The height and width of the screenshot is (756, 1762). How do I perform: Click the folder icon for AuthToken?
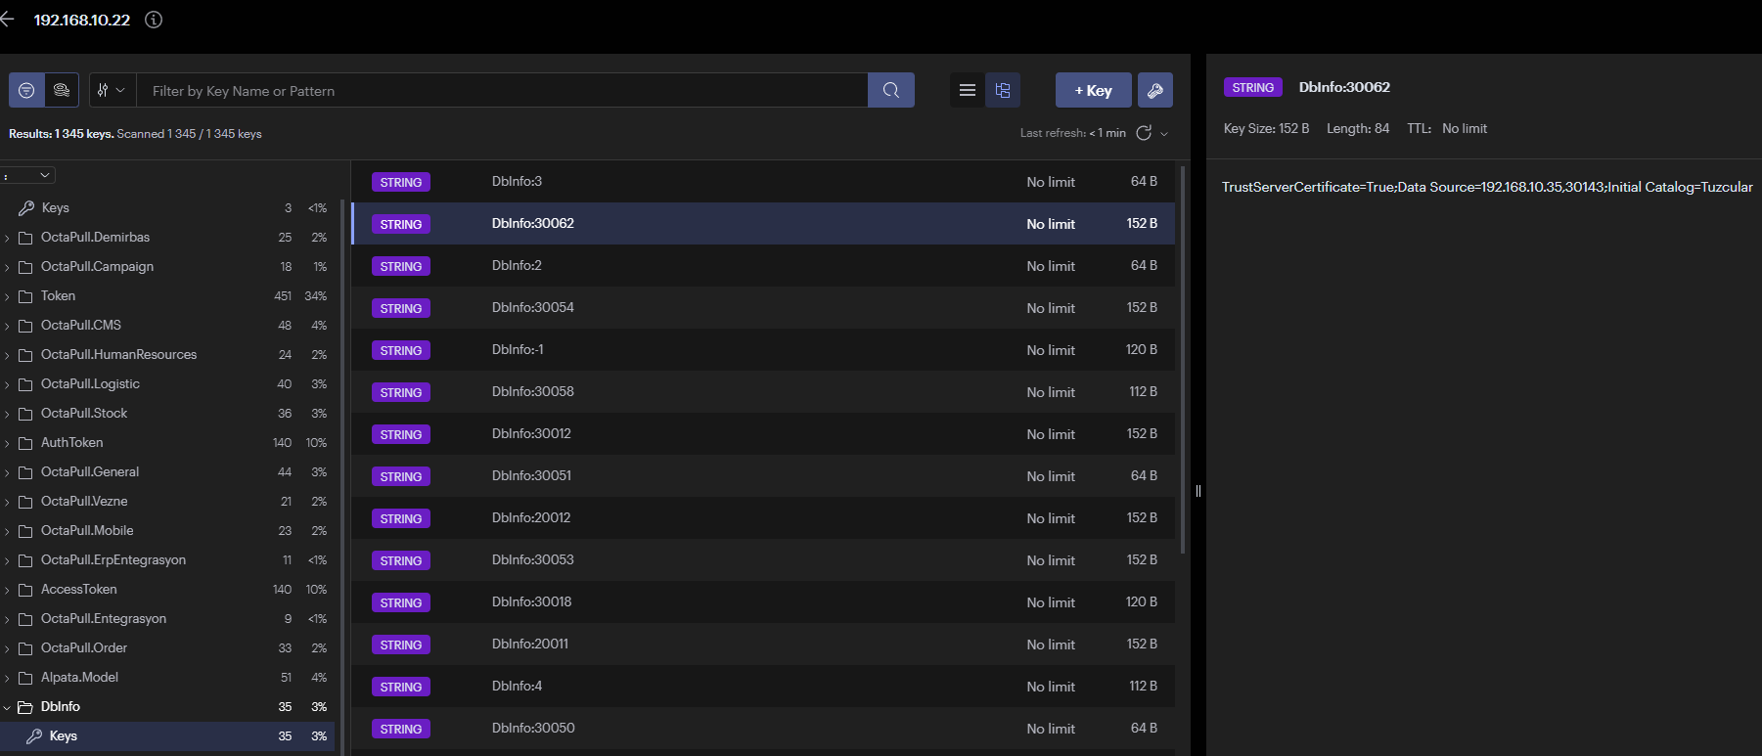[x=26, y=442]
